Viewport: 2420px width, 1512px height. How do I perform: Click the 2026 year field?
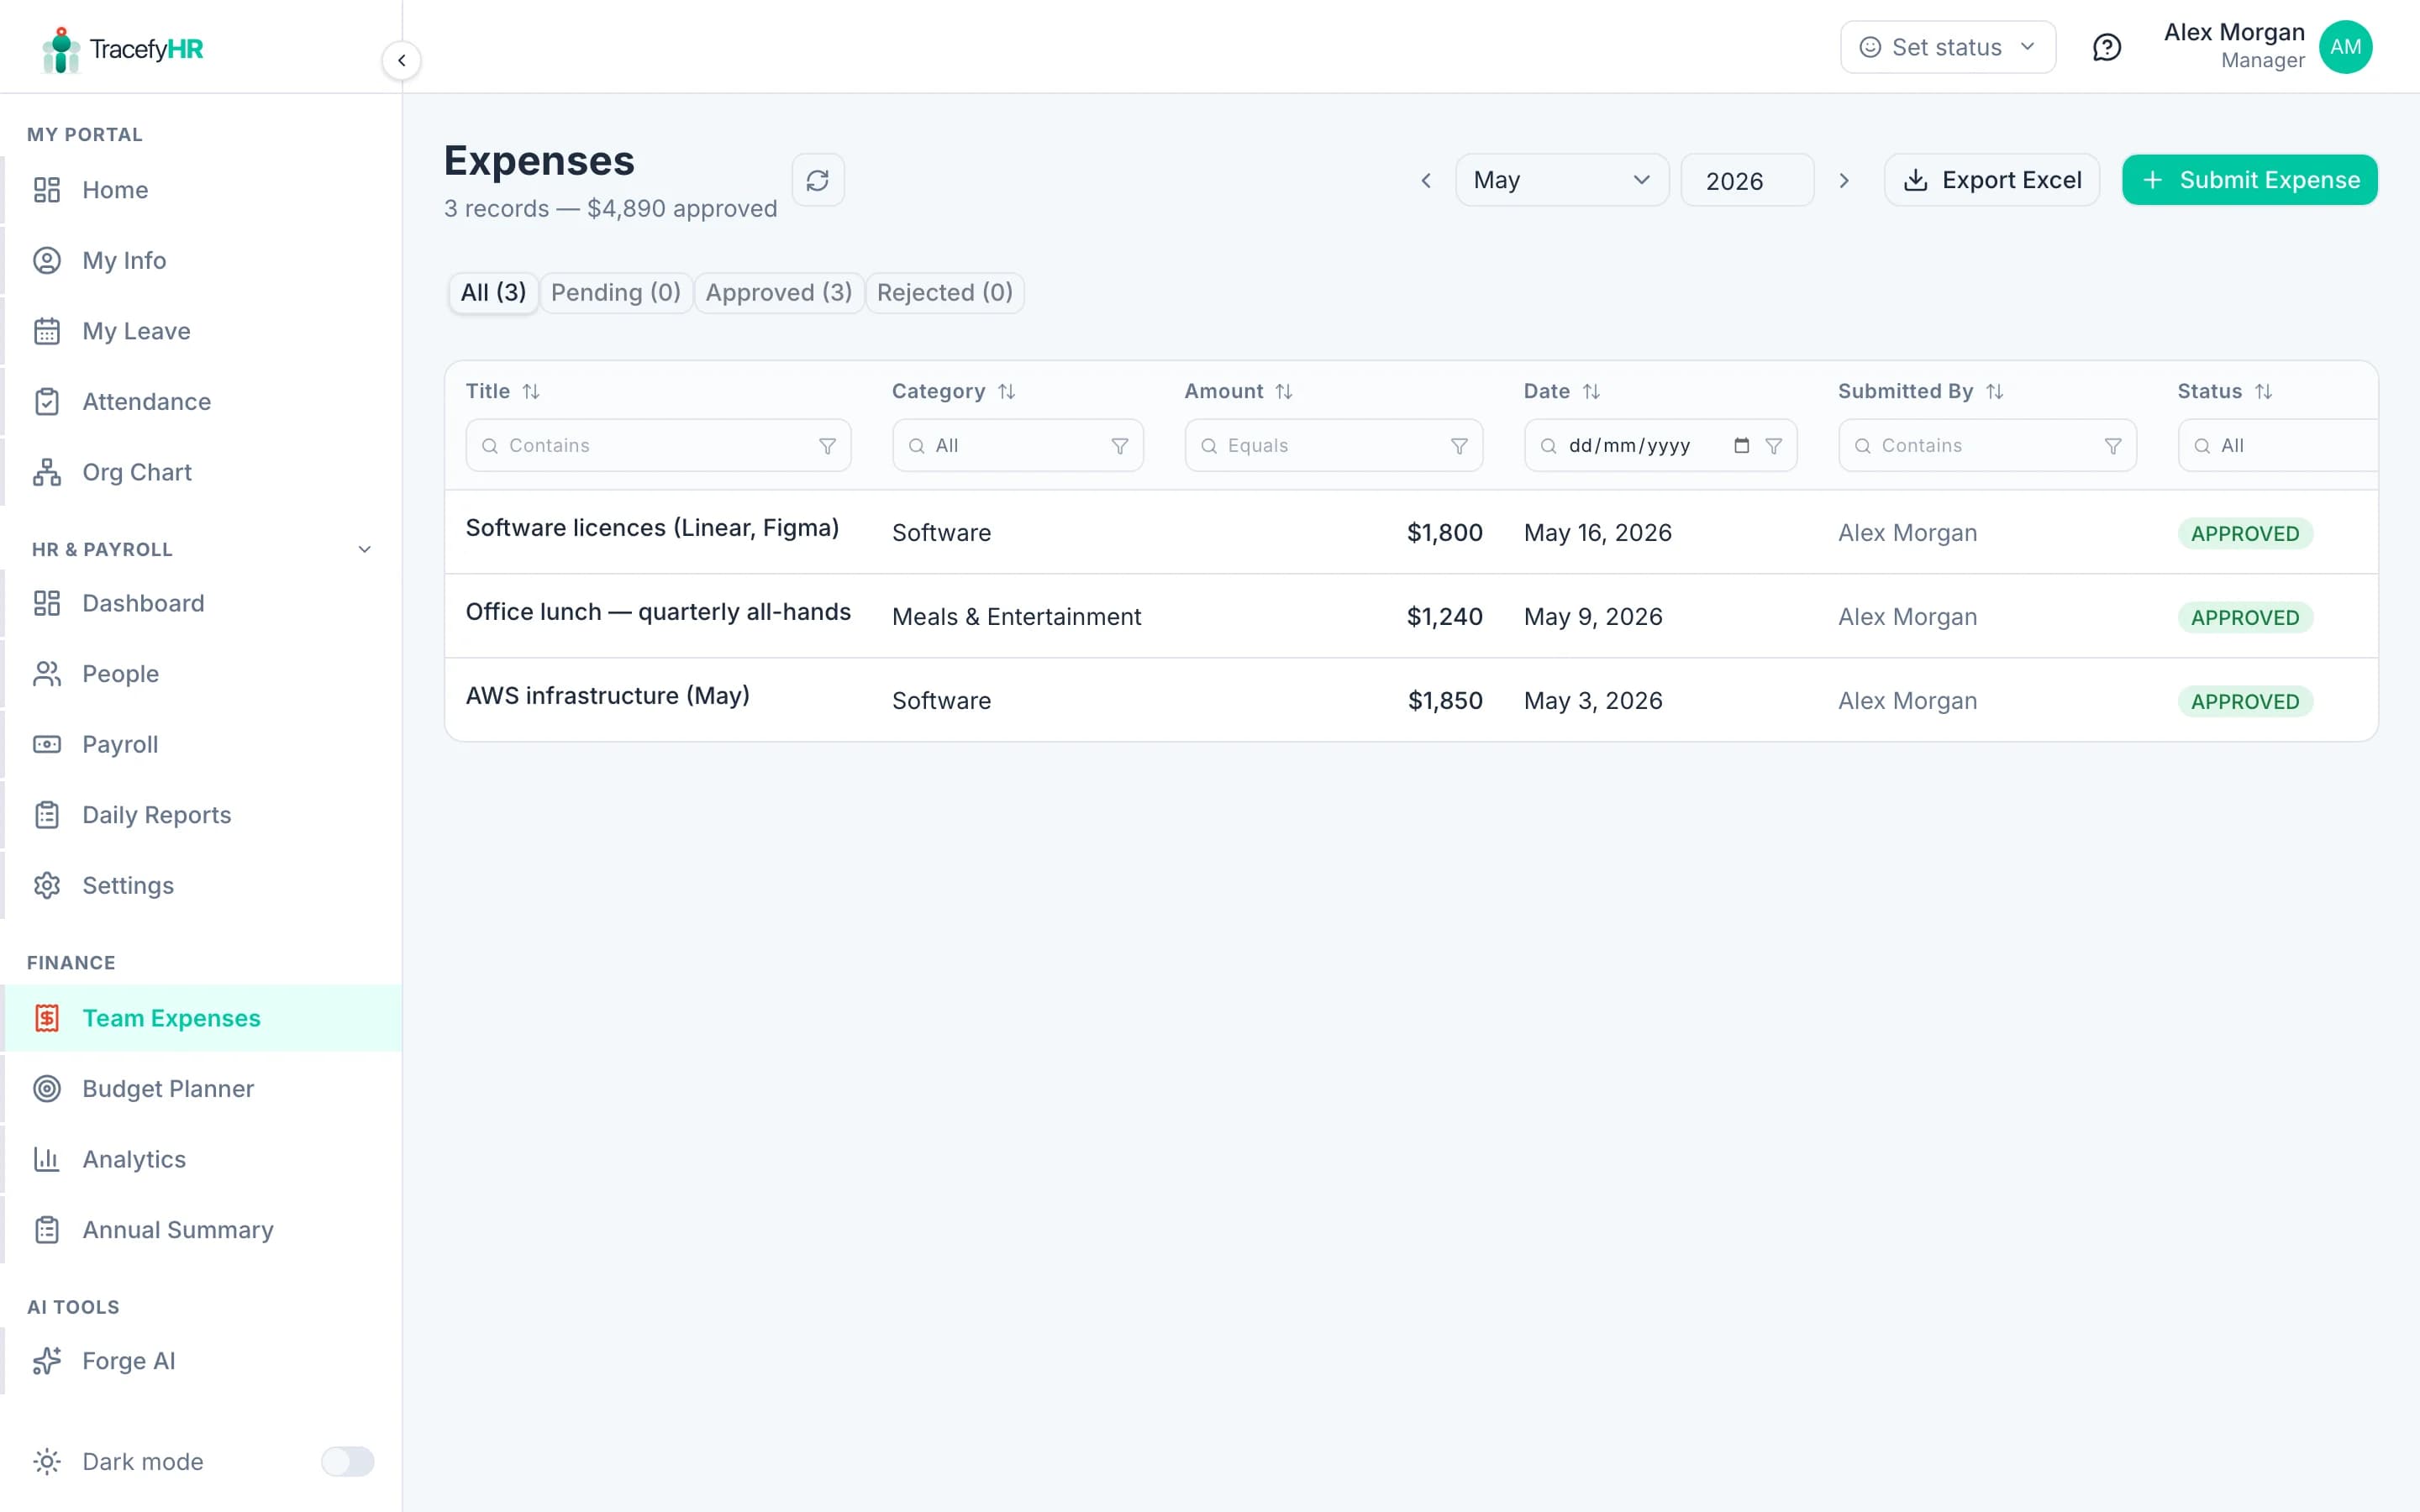coord(1746,180)
